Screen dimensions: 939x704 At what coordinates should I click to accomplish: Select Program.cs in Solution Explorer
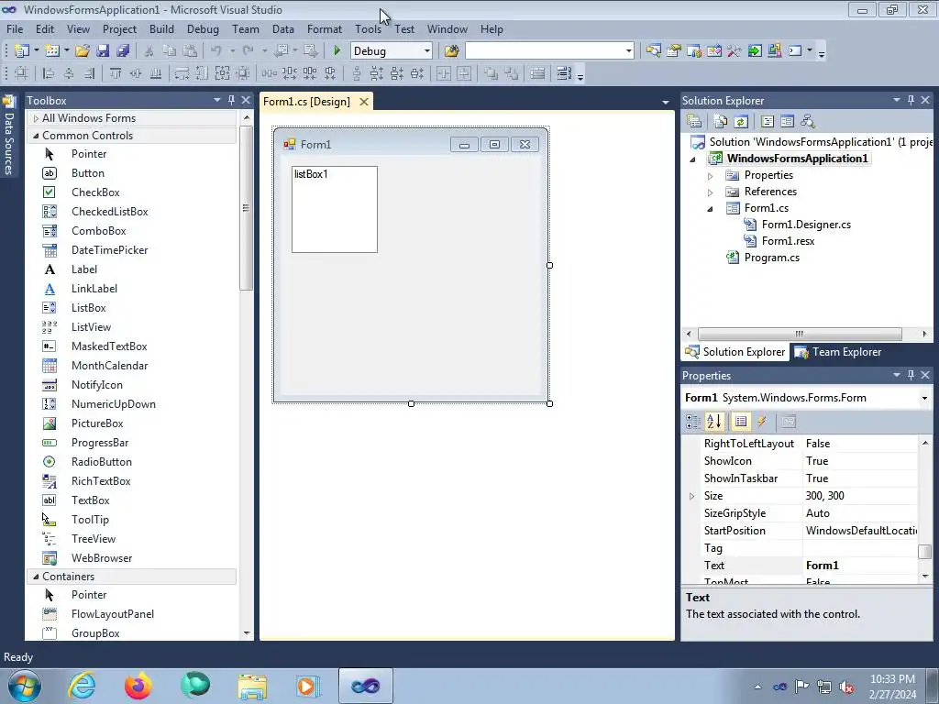click(x=771, y=258)
